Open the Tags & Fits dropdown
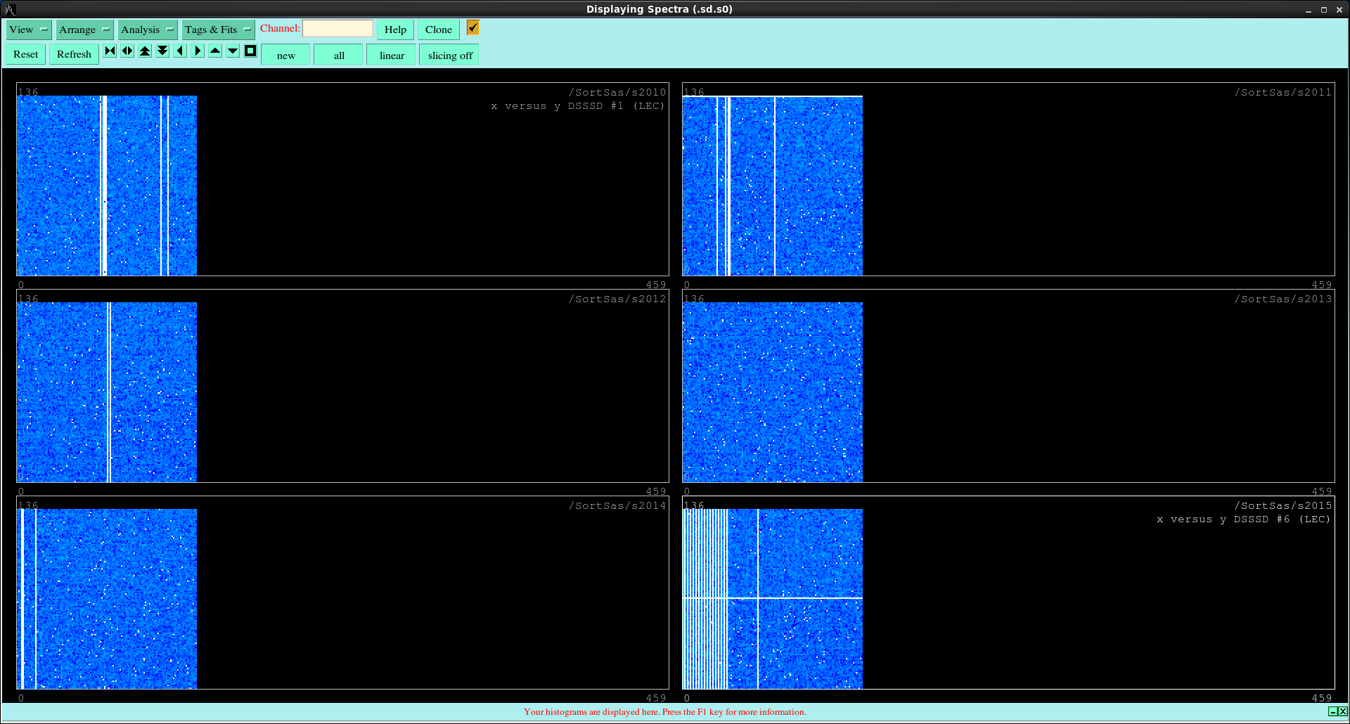 tap(218, 30)
